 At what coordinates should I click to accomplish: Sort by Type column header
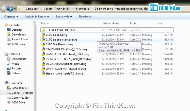pyautogui.click(x=133, y=23)
